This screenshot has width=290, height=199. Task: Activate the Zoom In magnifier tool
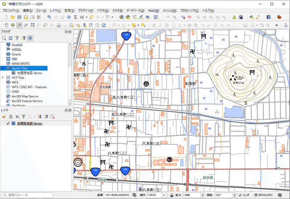pos(19,25)
